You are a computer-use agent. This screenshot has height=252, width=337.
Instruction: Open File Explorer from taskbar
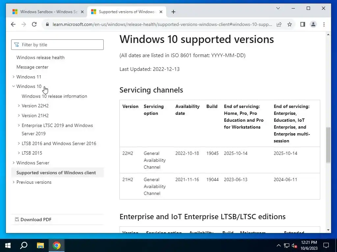(40, 245)
